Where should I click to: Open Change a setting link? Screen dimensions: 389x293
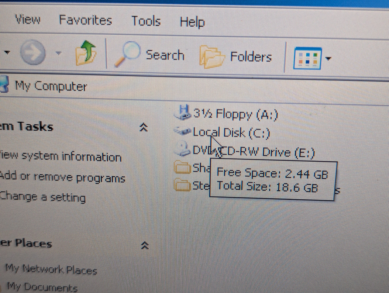pos(43,197)
